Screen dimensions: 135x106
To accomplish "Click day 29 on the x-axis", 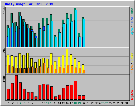I will [119, 103].
